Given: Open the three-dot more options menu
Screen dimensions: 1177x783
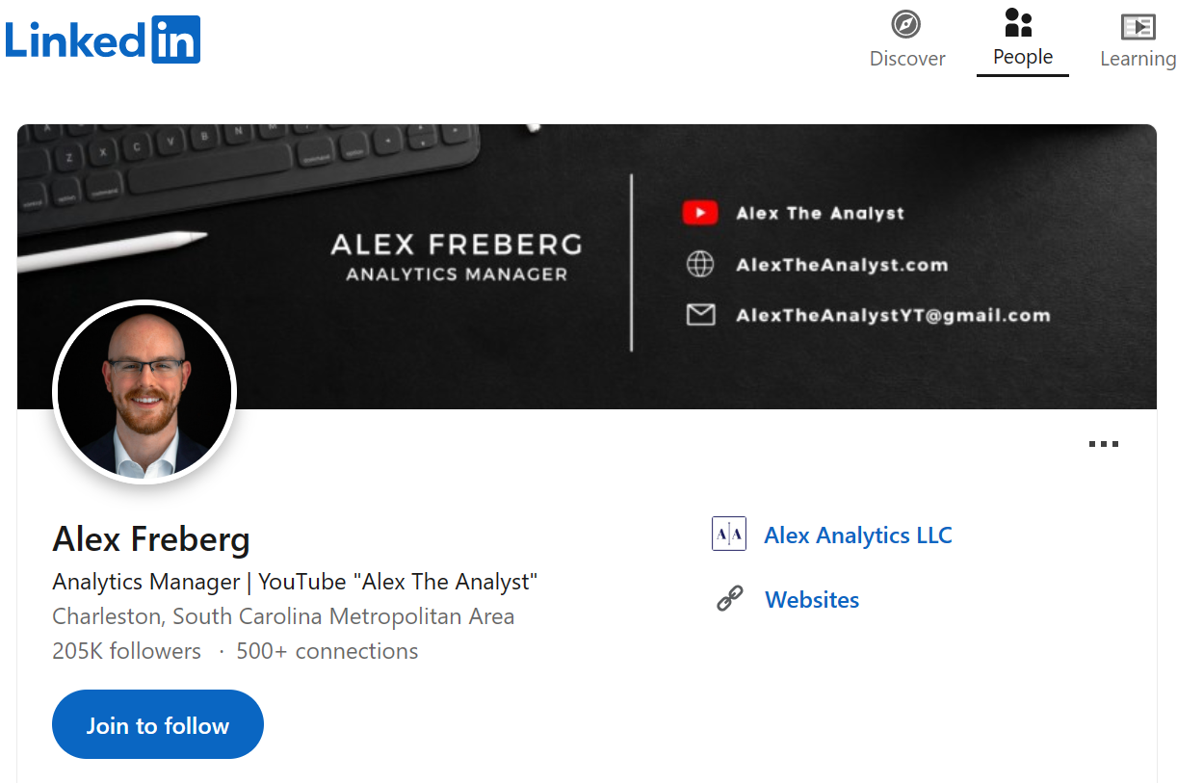Looking at the screenshot, I should tap(1103, 444).
